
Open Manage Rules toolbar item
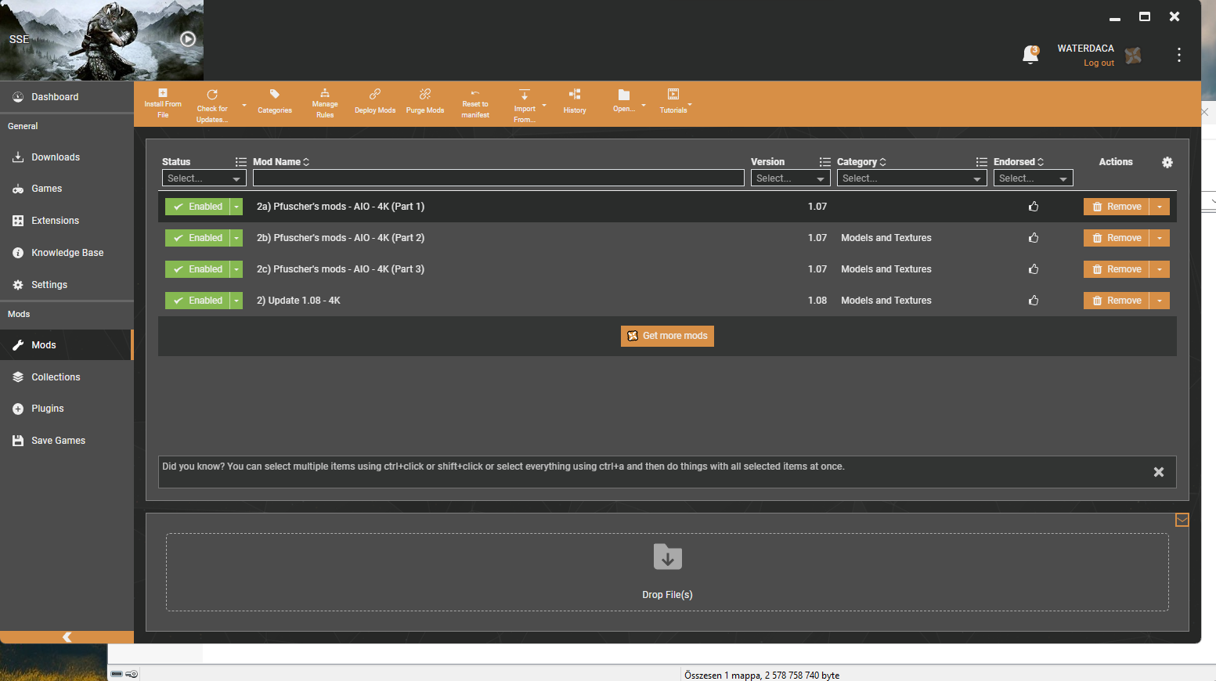(x=325, y=103)
